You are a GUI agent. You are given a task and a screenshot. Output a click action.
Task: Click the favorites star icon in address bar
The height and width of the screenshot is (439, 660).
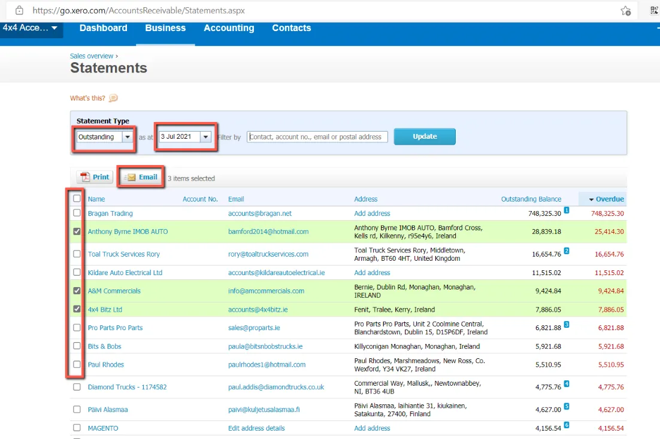click(x=625, y=11)
